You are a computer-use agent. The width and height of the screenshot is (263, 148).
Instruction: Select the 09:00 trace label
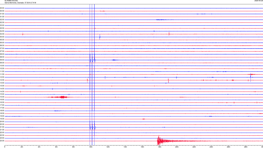click(2, 60)
